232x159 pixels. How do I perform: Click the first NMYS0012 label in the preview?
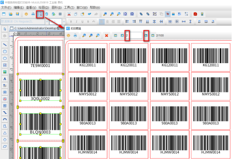[88, 86]
